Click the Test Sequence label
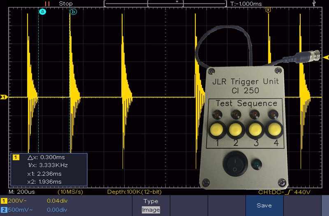The height and width of the screenshot is (216, 329). click(246, 103)
